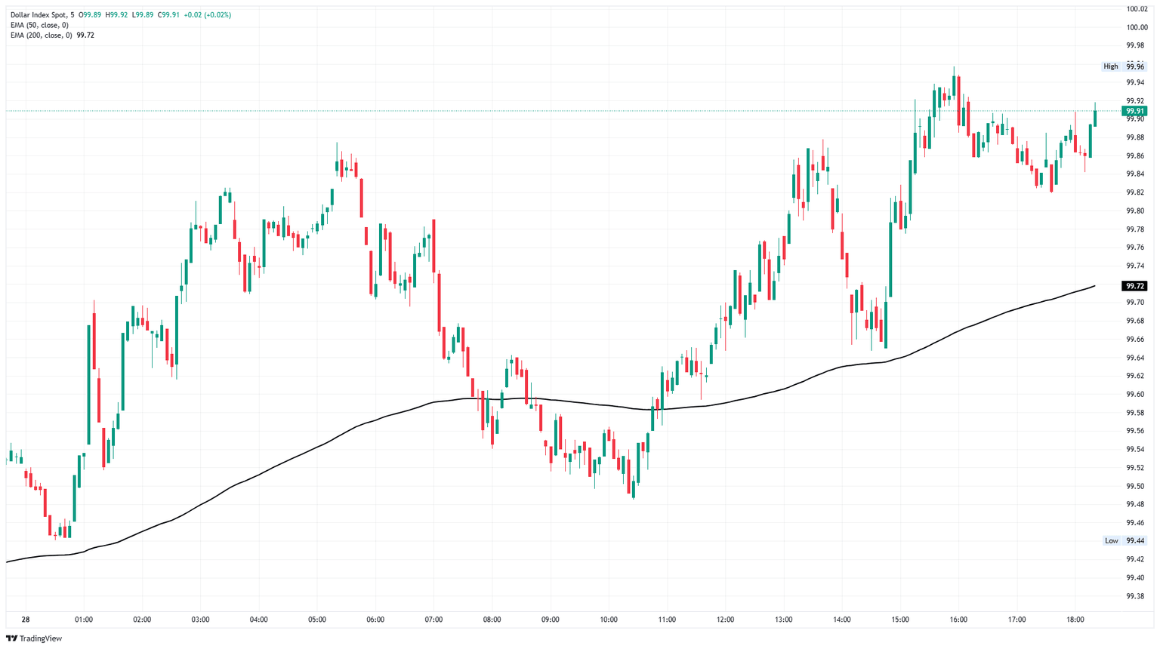The image size is (1160, 649).
Task: Click the EMA (200, close, 0) legend label
Action: [x=43, y=35]
